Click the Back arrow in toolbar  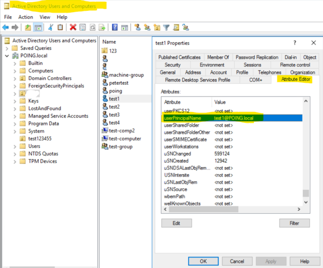coord(5,27)
